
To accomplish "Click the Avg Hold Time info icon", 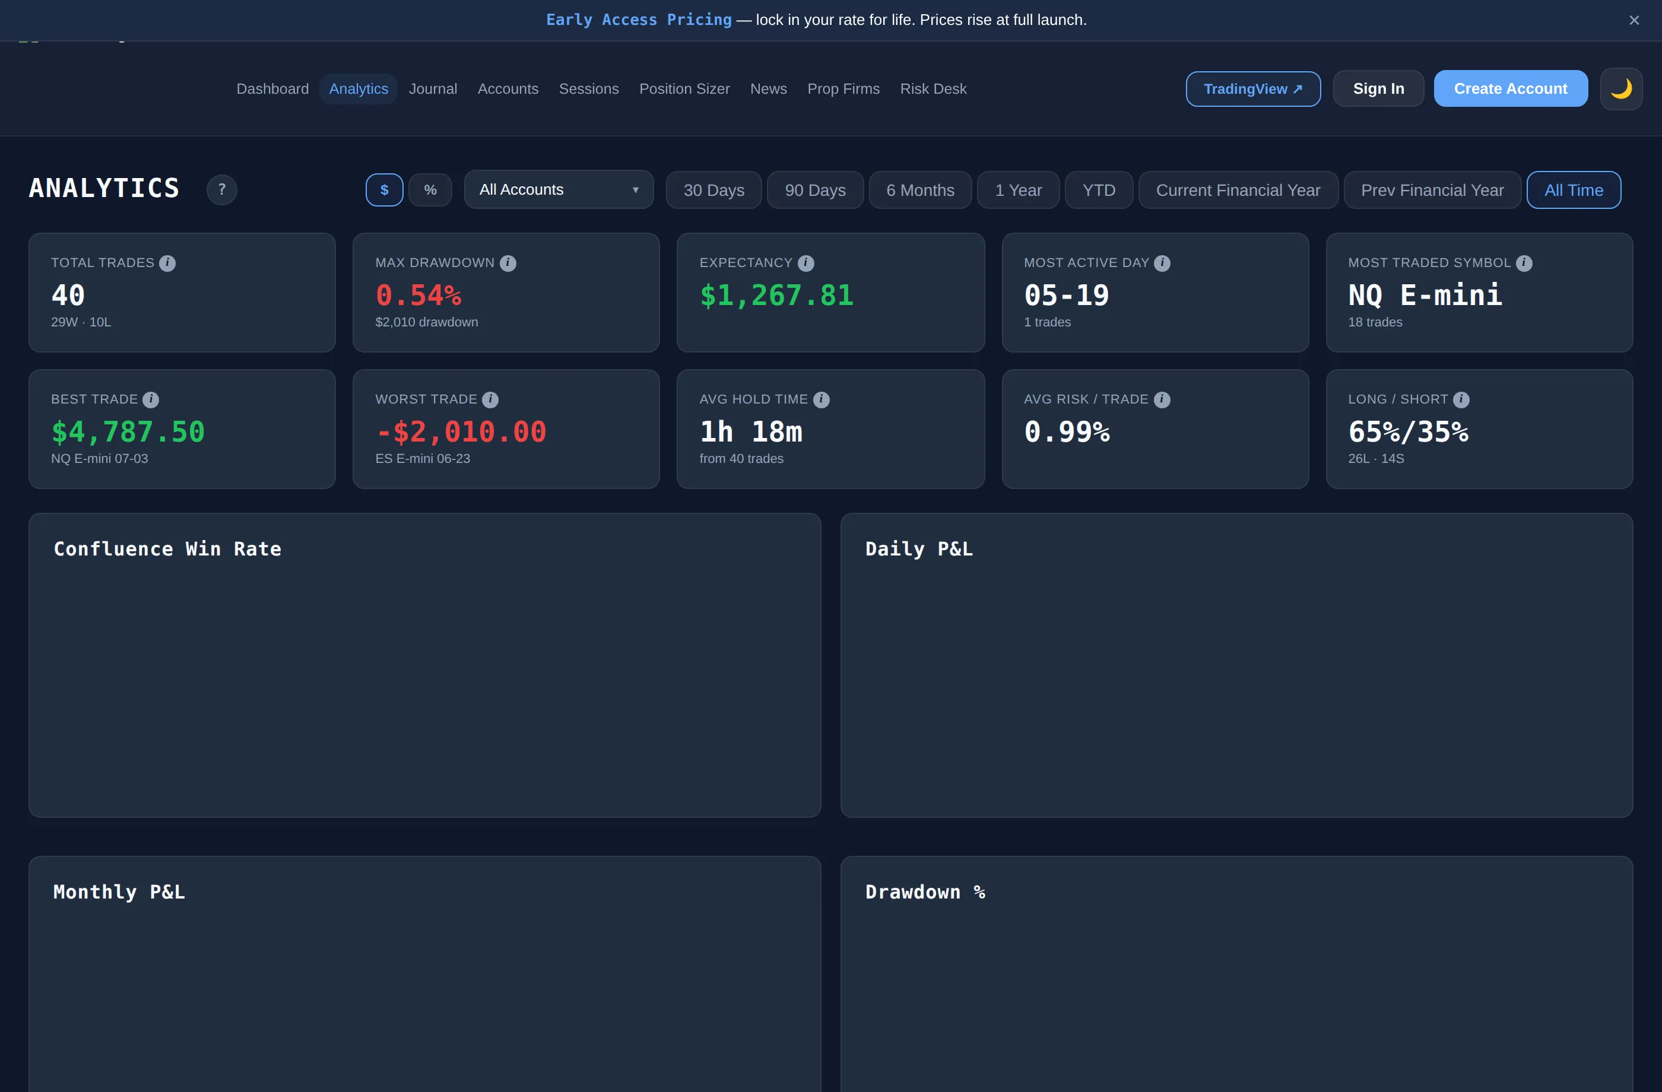I will tap(822, 399).
